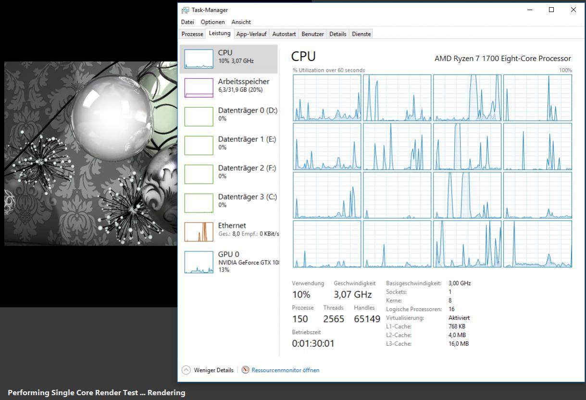Click the '% Utilization over 60 seconds' label

click(329, 70)
